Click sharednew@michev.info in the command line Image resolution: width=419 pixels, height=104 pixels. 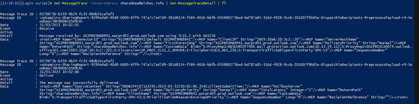tap(142, 3)
